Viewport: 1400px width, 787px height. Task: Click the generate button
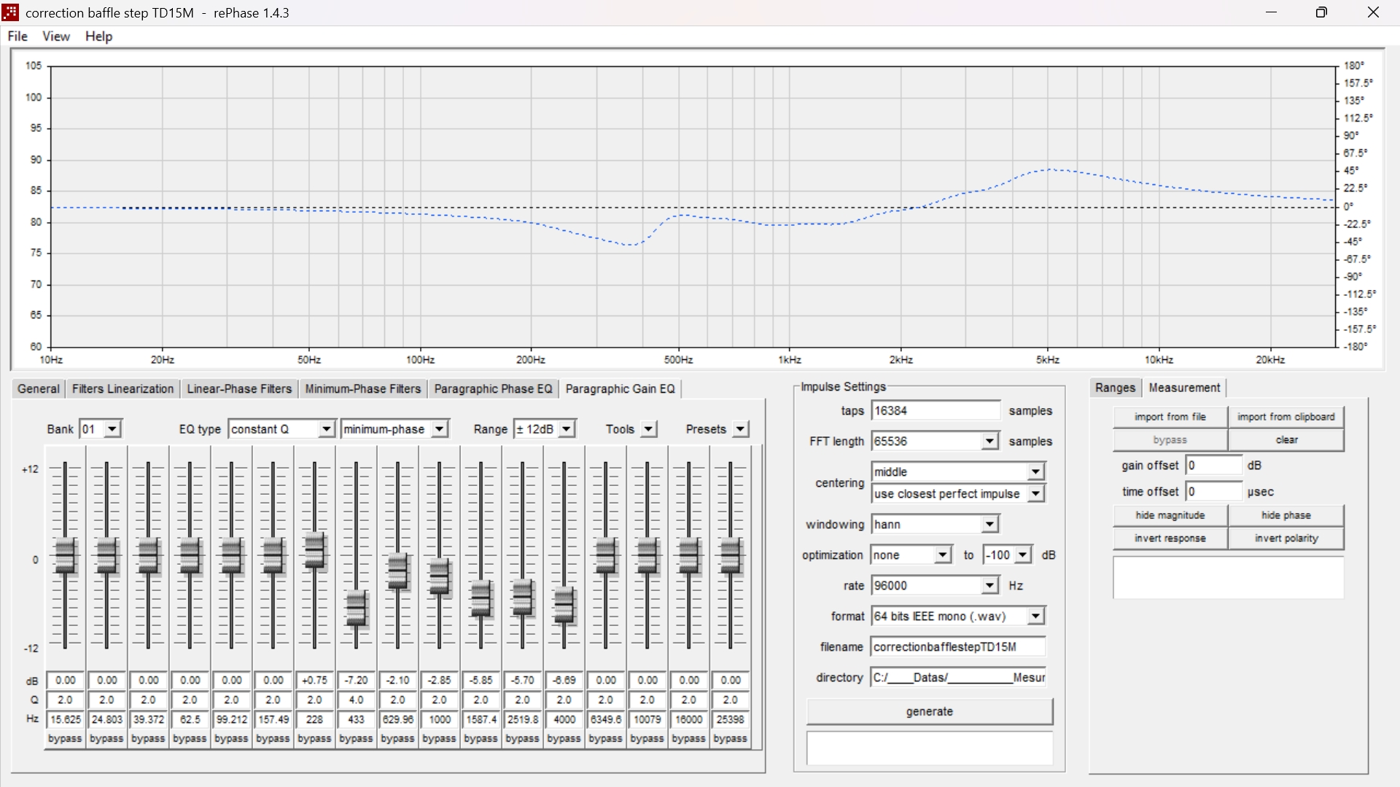coord(929,711)
